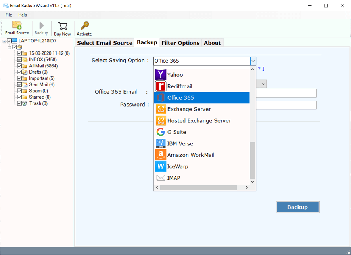Uncheck the Important (5) checkbox
The width and height of the screenshot is (351, 255).
coord(19,78)
